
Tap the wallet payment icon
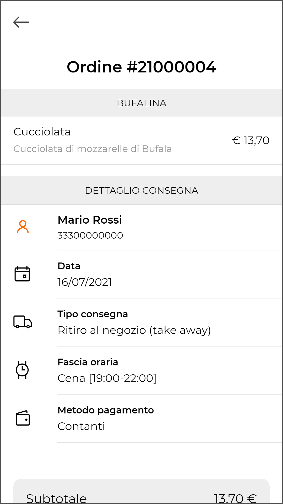[x=23, y=418]
